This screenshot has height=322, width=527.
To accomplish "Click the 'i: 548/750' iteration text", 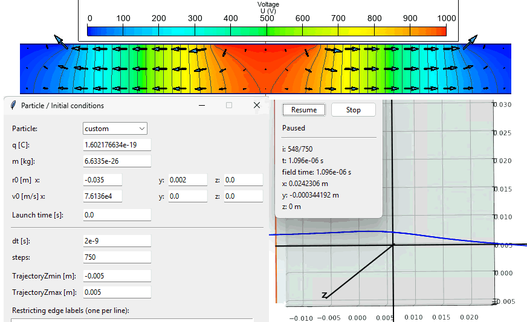I will 297,149.
